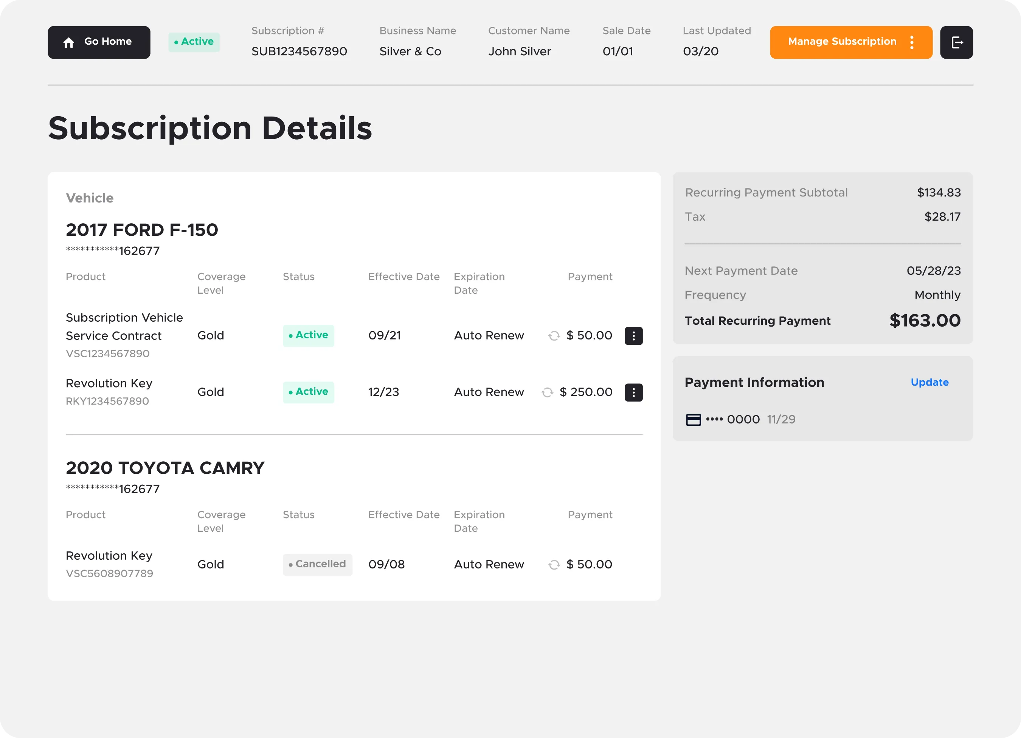Click Active badge for Ford Revolution Key

pos(308,392)
